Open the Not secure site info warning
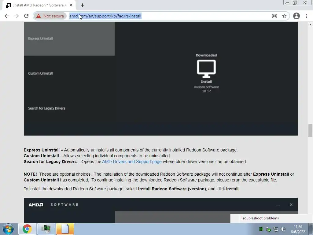Viewport: 313px width, 235px height. (x=50, y=16)
